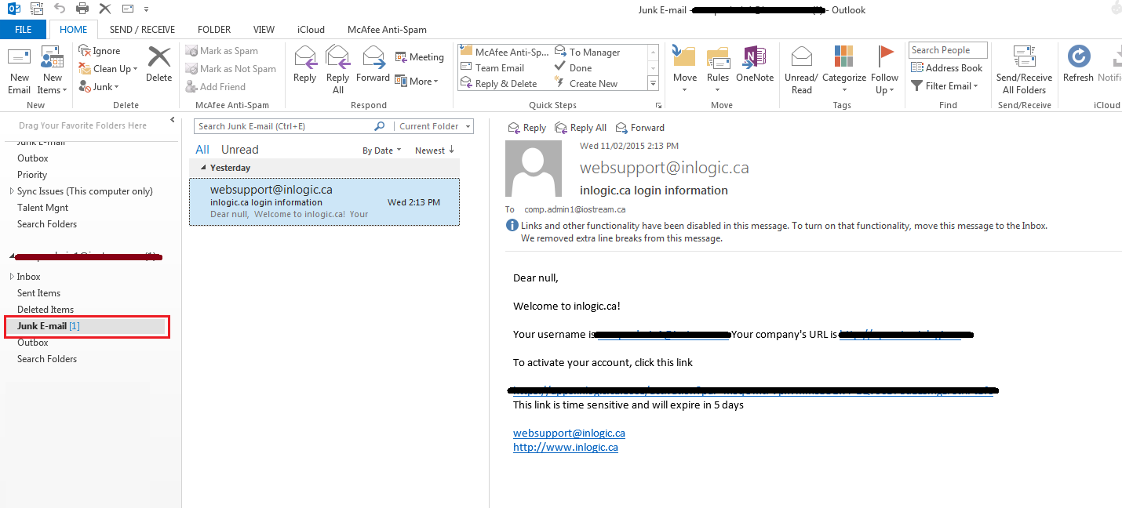Switch to the FOLDER tab
1122x508 pixels.
pos(214,30)
